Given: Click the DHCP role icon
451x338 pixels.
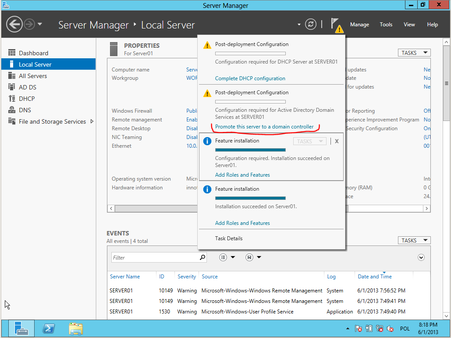Looking at the screenshot, I should (x=12, y=98).
